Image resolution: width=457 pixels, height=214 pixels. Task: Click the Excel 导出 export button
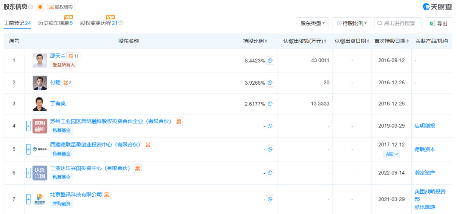[x=438, y=23]
